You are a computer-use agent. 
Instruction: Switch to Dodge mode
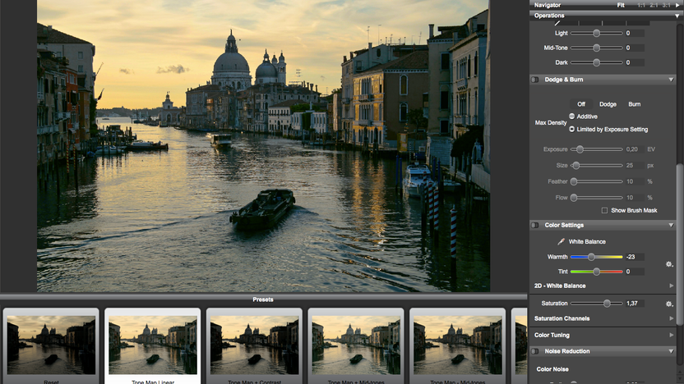(x=608, y=104)
